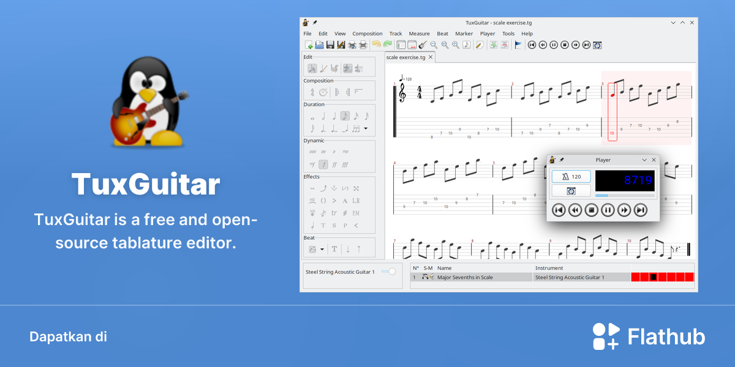
Task: Click the Open file folder icon
Action: [319, 45]
